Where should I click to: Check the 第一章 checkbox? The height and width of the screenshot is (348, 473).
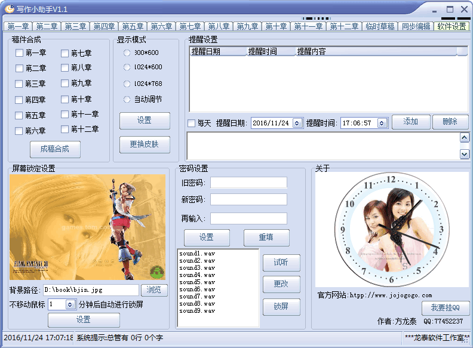click(x=19, y=53)
